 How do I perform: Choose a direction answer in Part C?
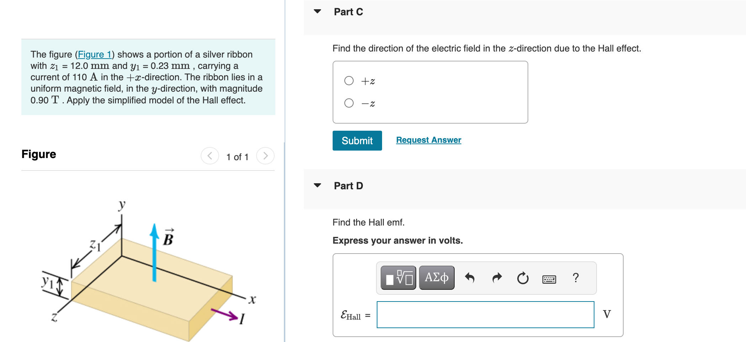(x=348, y=81)
